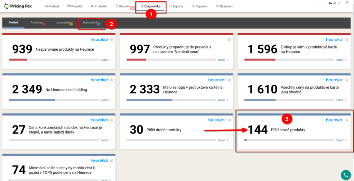Click the help question mark icon in header

[x=347, y=3]
